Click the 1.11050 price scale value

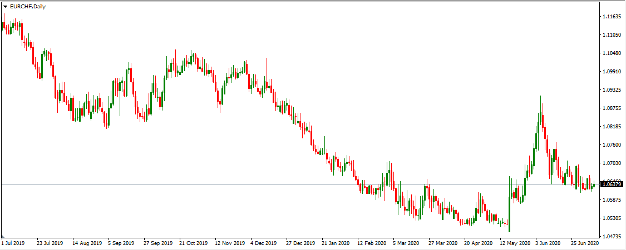612,35
